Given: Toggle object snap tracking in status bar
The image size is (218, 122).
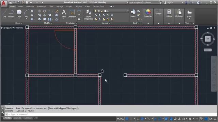Looking at the screenshot, I should pyautogui.click(x=156, y=119).
